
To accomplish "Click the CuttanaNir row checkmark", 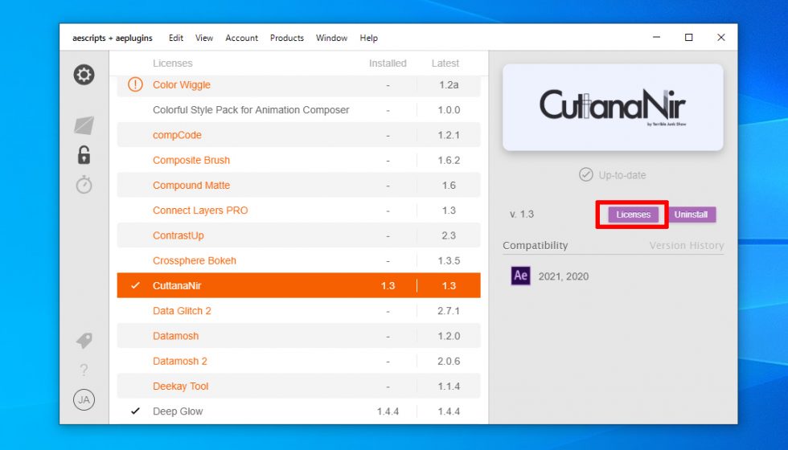I will 135,285.
